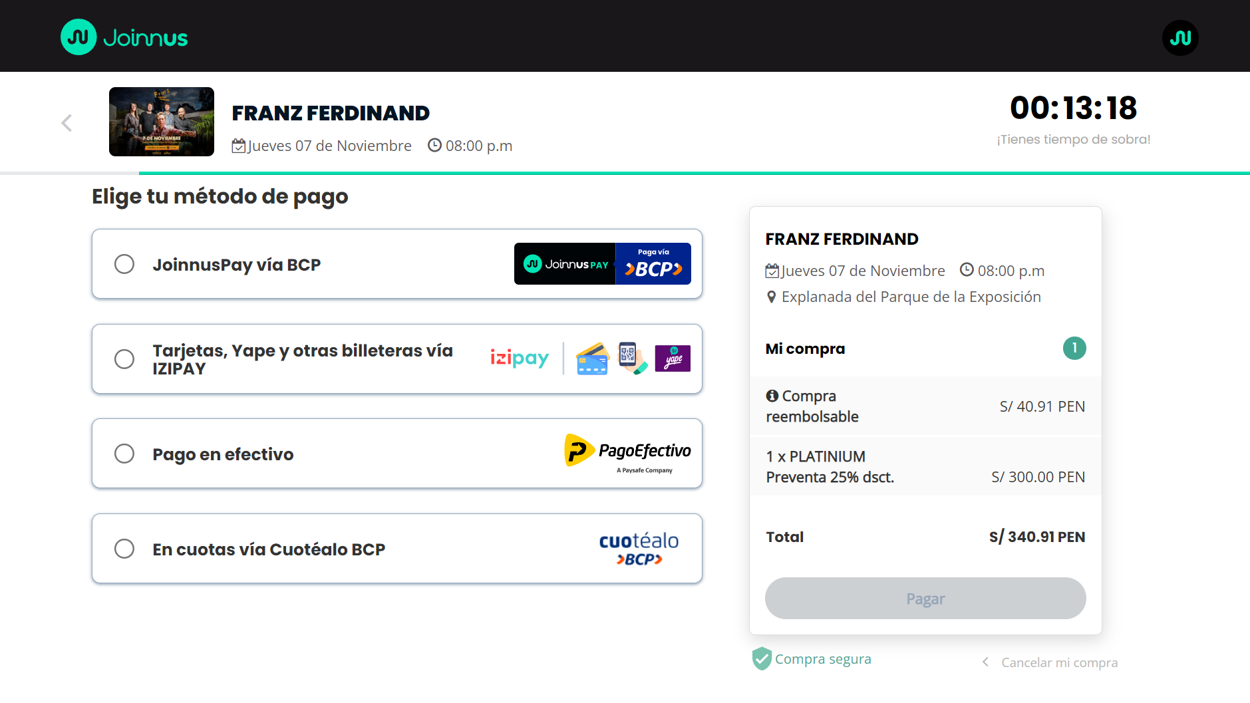Click the JoinnusPay BCP logo badge
Image resolution: width=1250 pixels, height=703 pixels.
[x=602, y=264]
